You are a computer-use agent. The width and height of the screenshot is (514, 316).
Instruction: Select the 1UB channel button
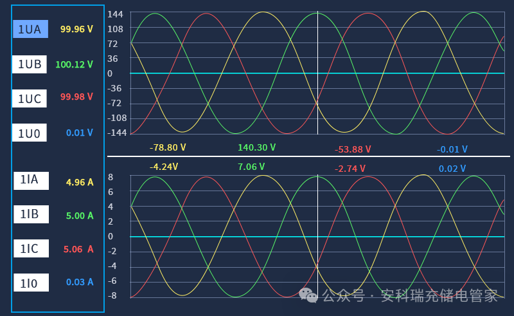tap(30, 64)
